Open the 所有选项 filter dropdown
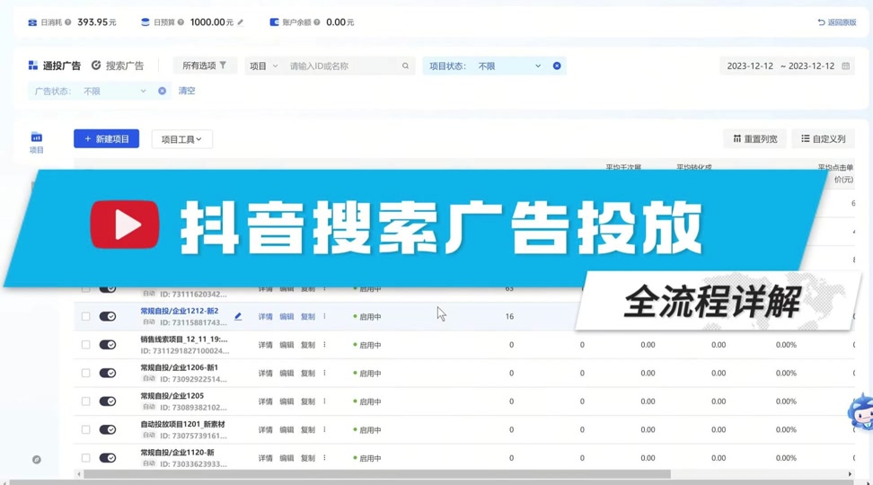The height and width of the screenshot is (485, 873). coord(205,66)
